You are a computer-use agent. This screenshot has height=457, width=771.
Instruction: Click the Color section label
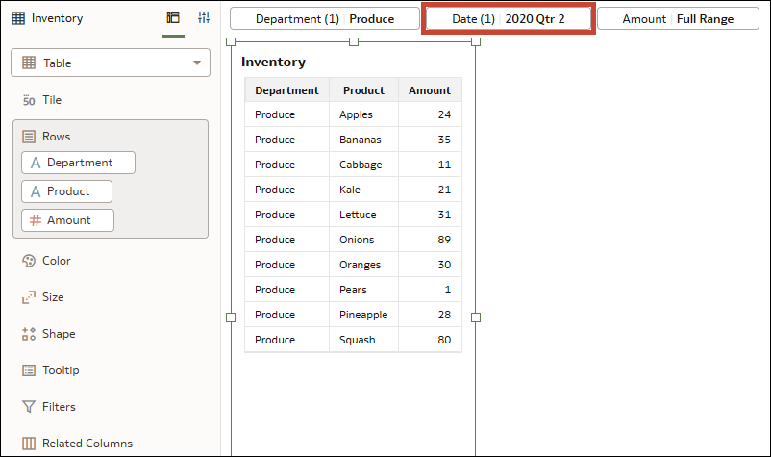click(x=56, y=261)
